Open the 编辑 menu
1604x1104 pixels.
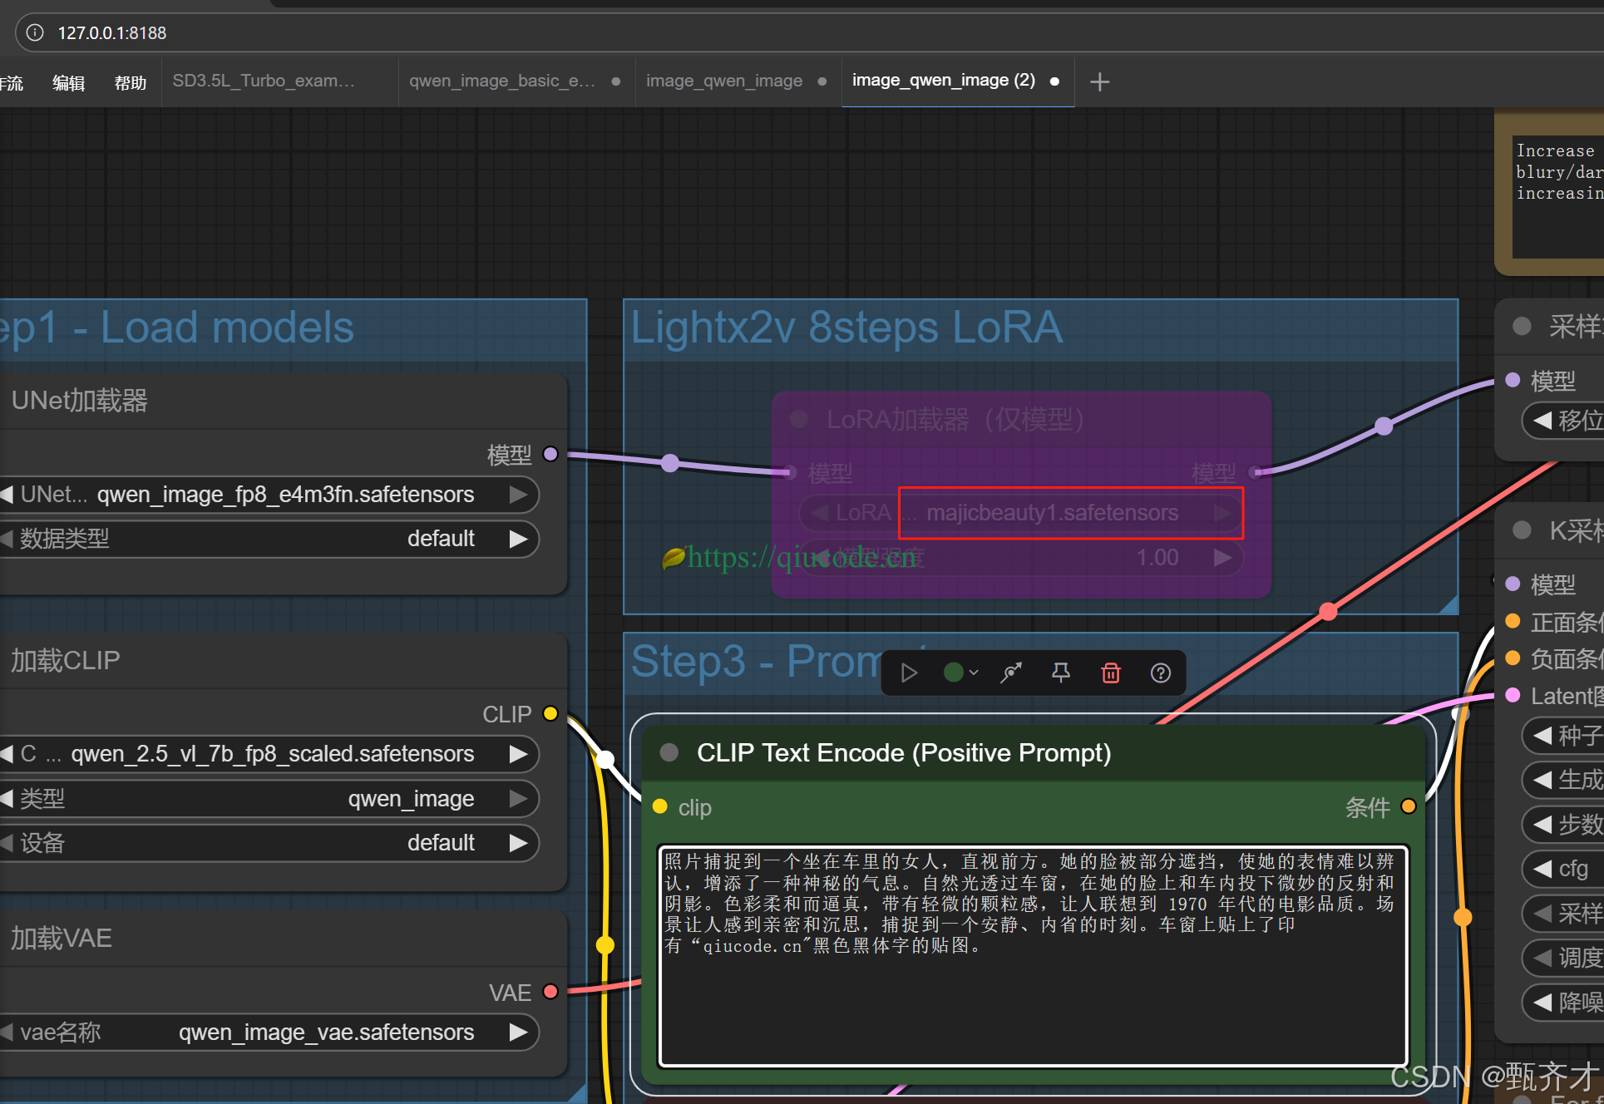tap(68, 82)
